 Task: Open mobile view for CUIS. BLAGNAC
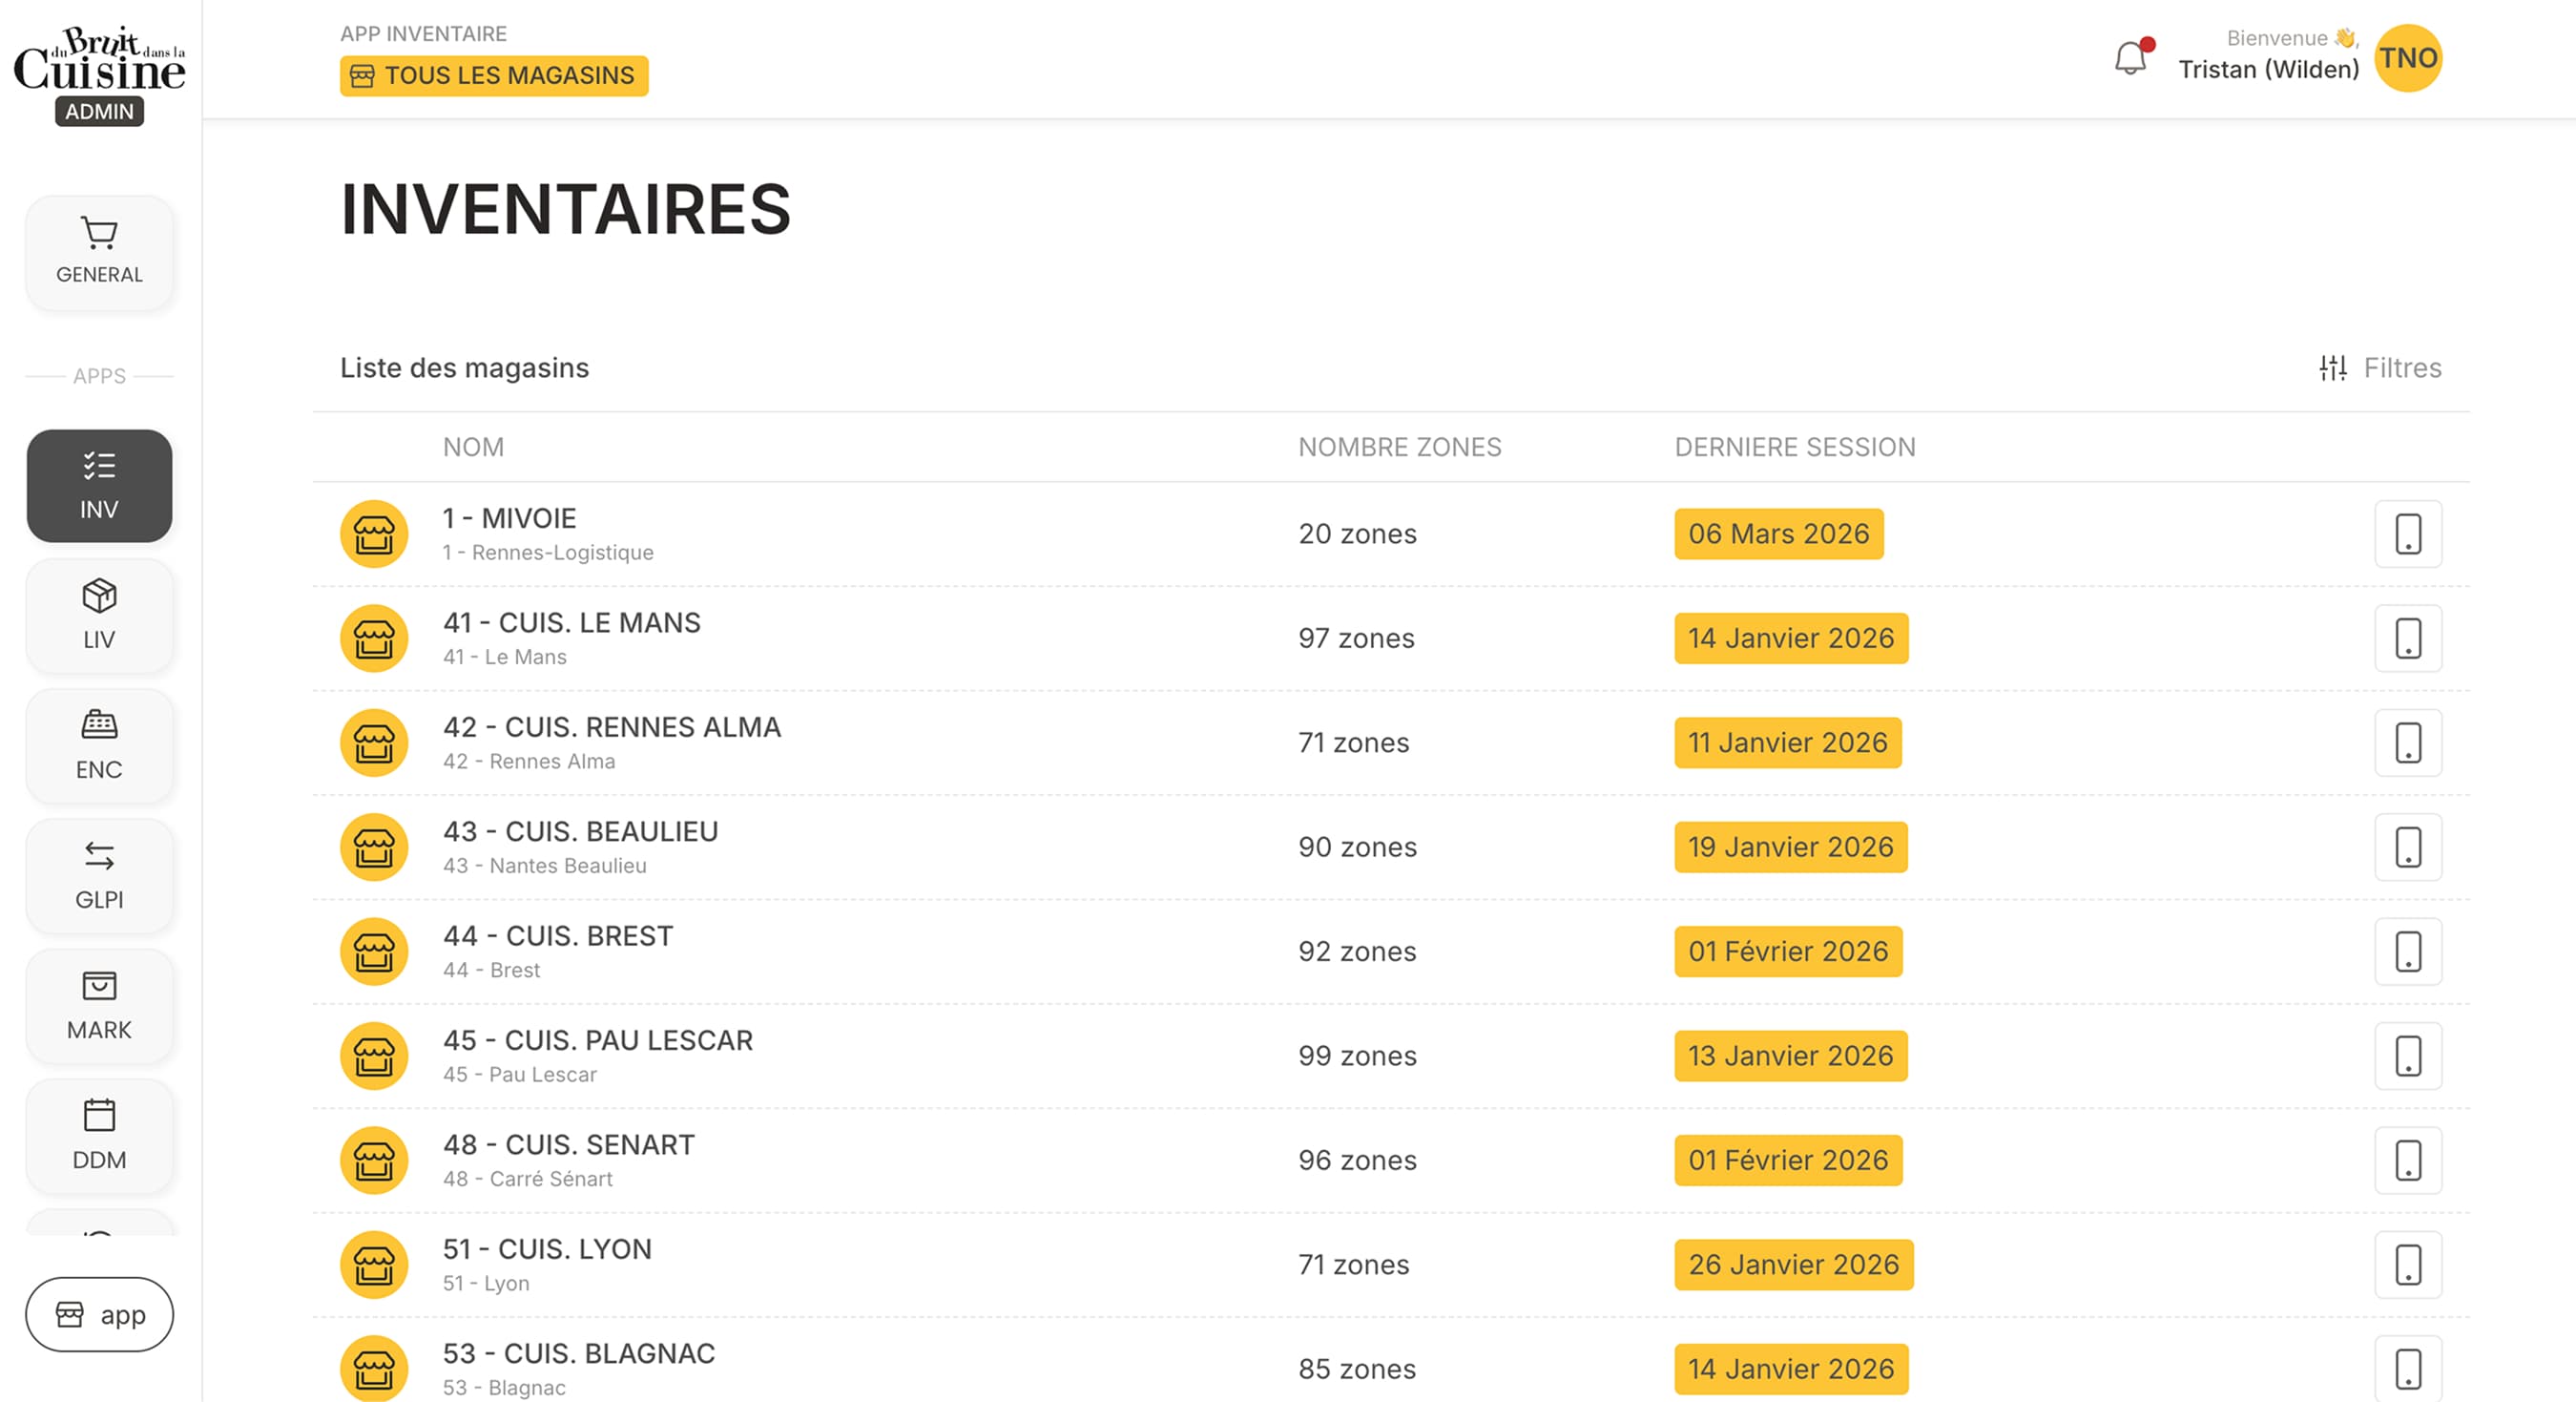tap(2408, 1369)
